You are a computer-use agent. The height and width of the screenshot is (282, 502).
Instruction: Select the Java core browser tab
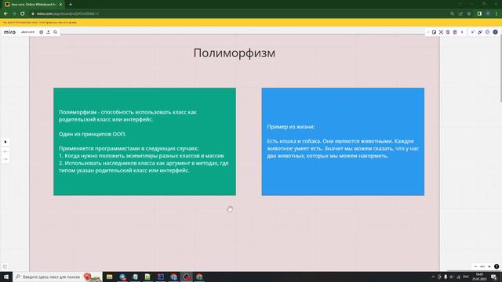33,5
